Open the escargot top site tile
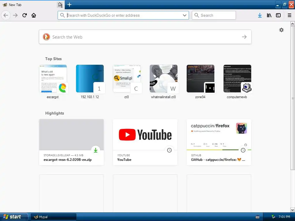 pos(53,81)
